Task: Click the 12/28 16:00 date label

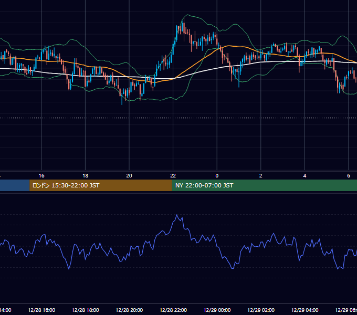Action: 41,310
